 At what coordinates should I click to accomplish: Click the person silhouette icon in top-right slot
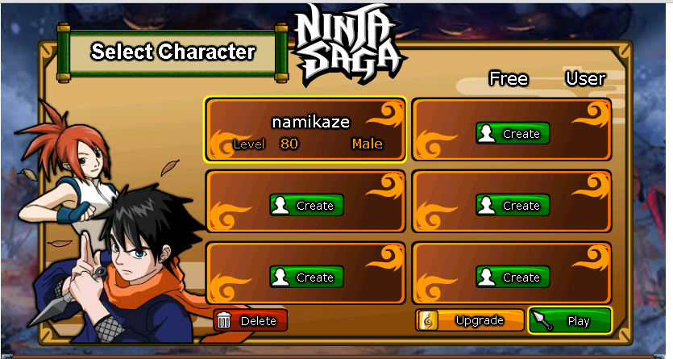click(x=487, y=134)
